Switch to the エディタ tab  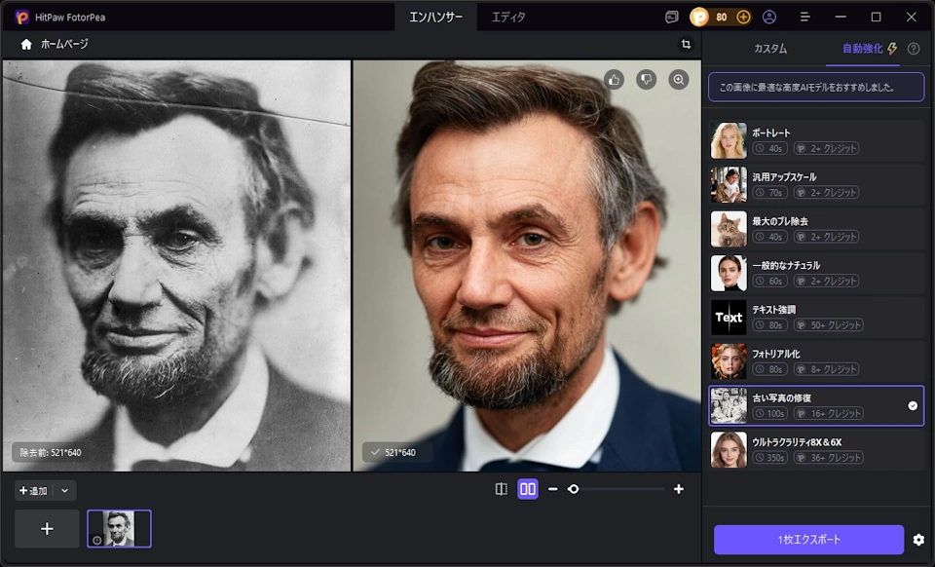pyautogui.click(x=508, y=18)
